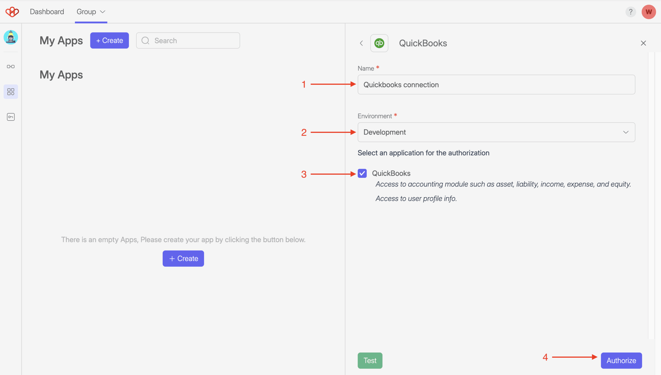Image resolution: width=661 pixels, height=375 pixels.
Task: Click the Authorize button
Action: 621,360
